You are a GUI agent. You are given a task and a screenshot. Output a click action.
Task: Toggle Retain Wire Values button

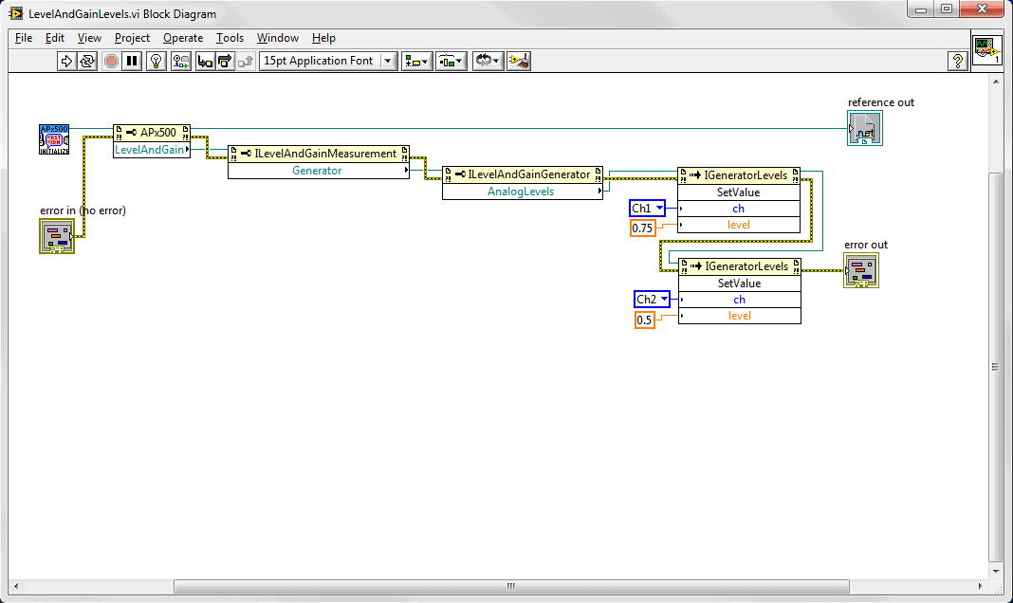pyautogui.click(x=179, y=61)
